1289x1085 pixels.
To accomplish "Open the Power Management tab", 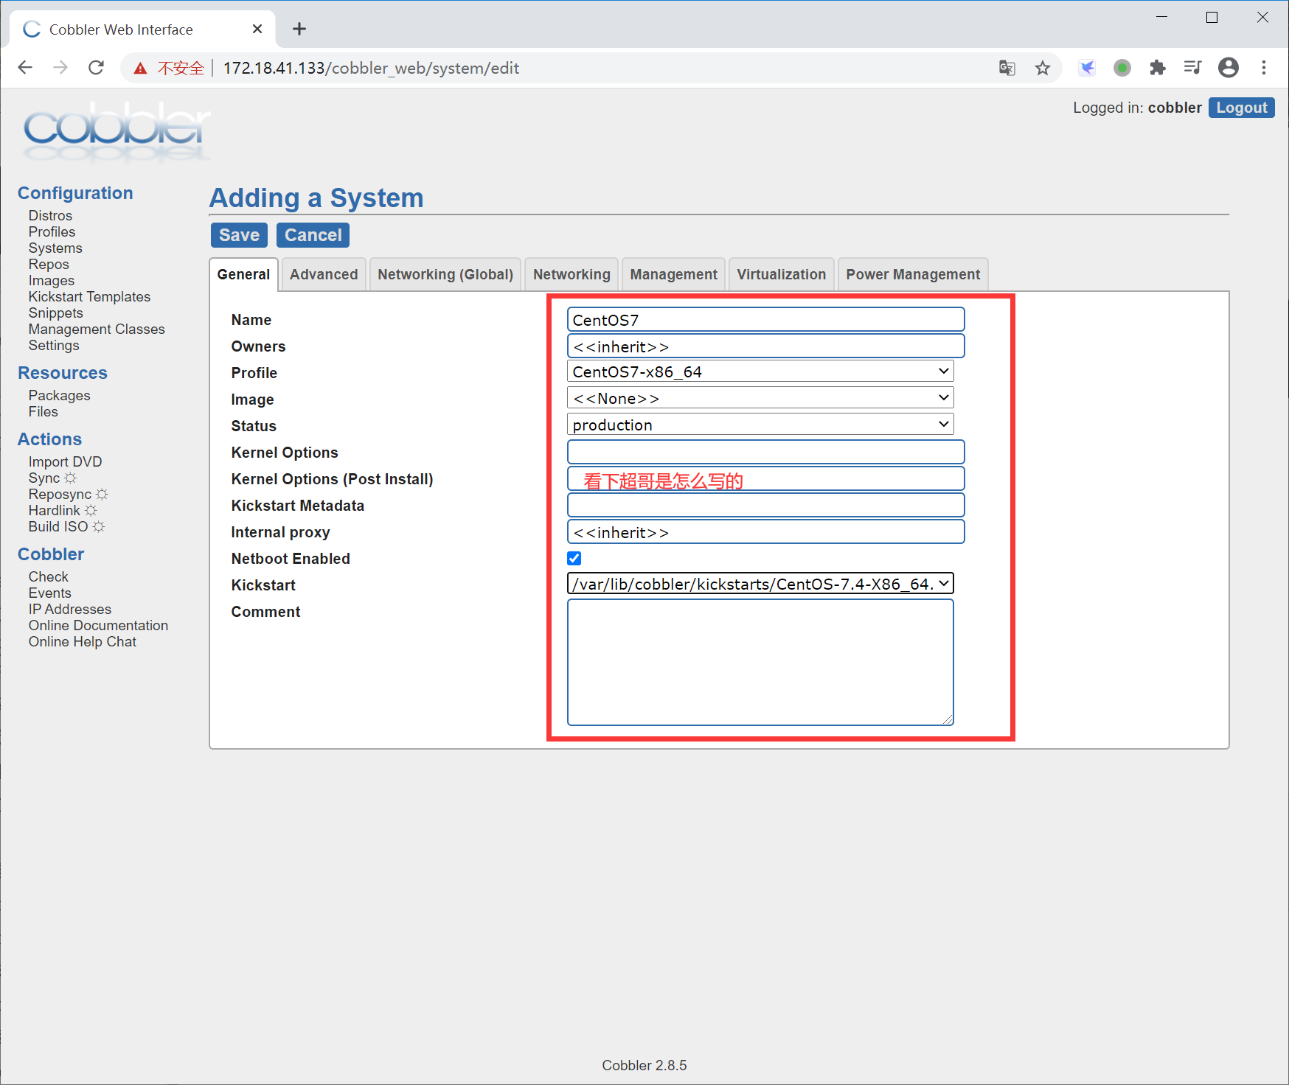I will [x=913, y=274].
